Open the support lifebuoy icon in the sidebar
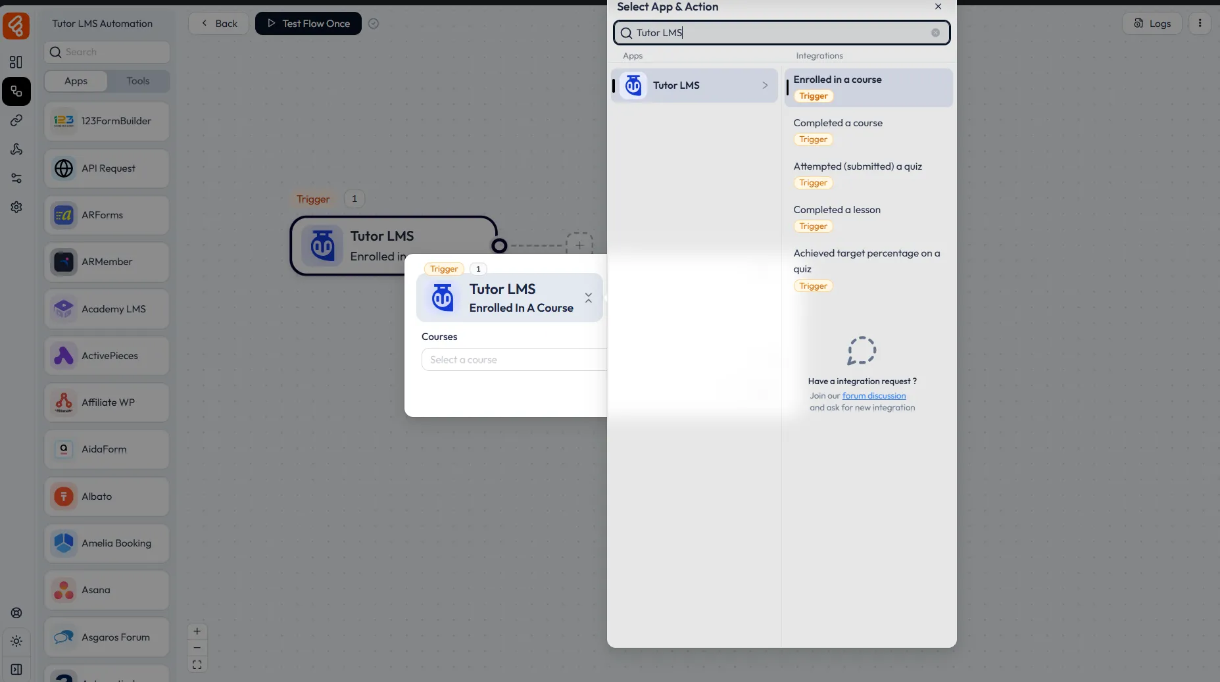The image size is (1220, 682). pyautogui.click(x=16, y=613)
